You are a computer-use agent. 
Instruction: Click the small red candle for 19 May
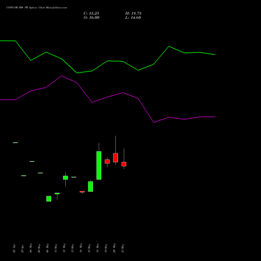point(107,161)
